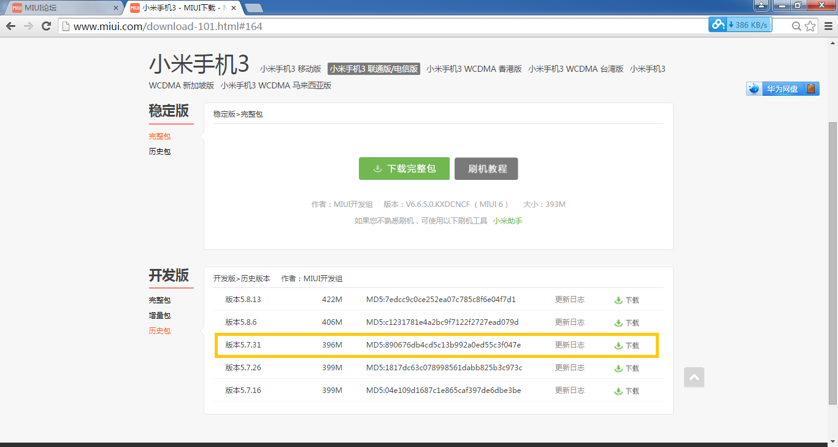Image resolution: width=838 pixels, height=447 pixels.
Task: Open 小米助手 link
Action: (x=507, y=220)
